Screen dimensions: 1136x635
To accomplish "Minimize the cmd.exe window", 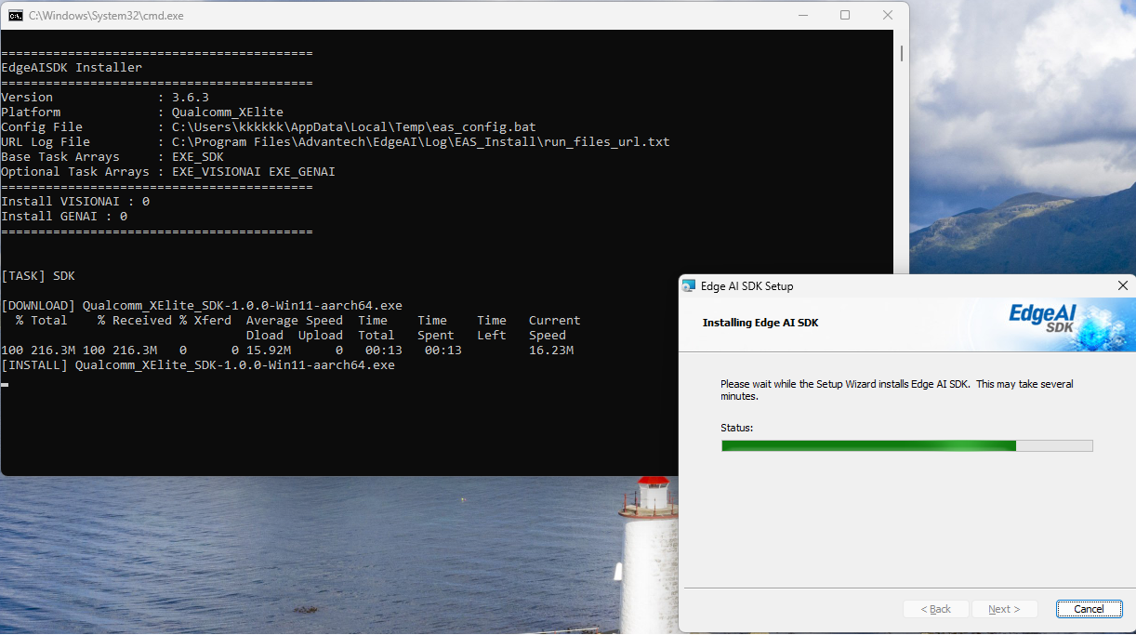I will (x=802, y=15).
